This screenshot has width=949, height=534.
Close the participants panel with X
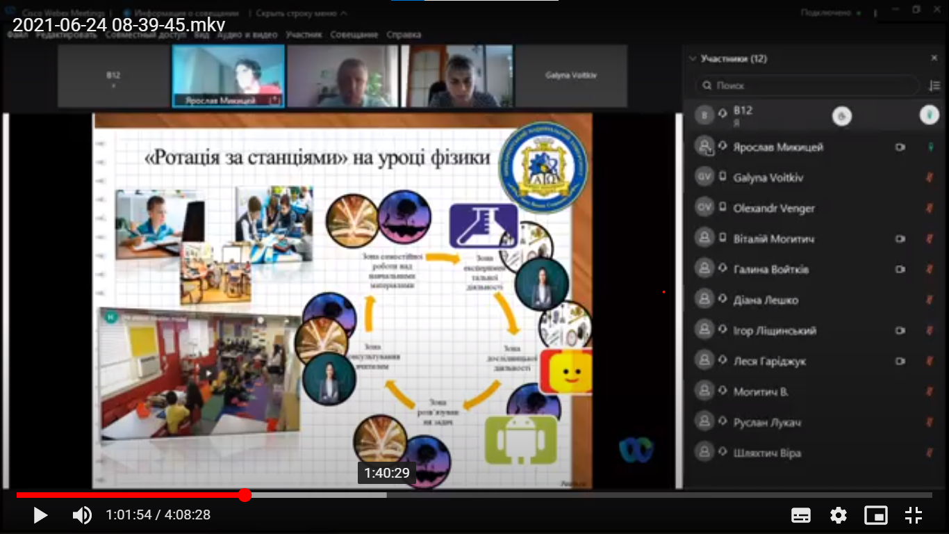coord(934,58)
